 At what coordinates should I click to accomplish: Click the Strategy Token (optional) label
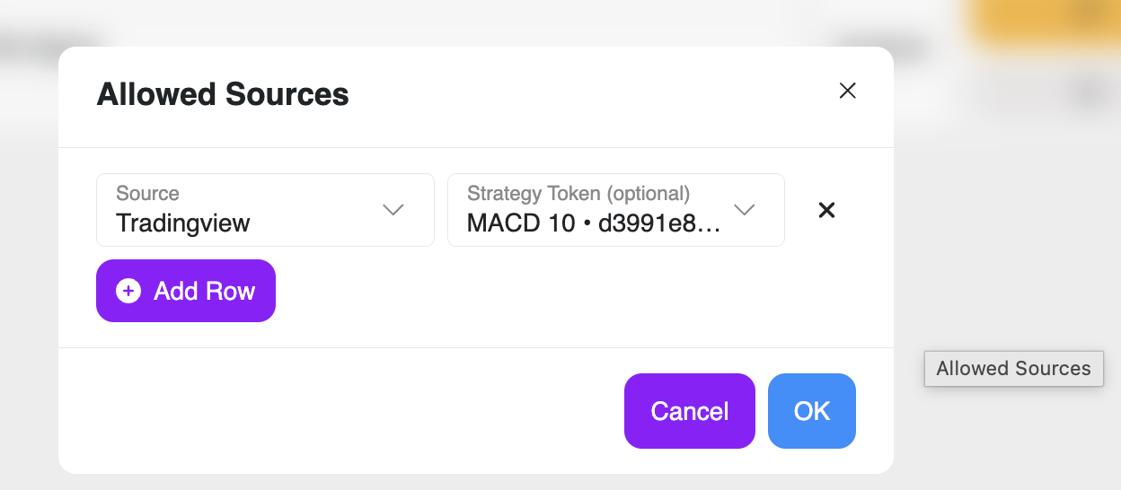click(x=578, y=194)
